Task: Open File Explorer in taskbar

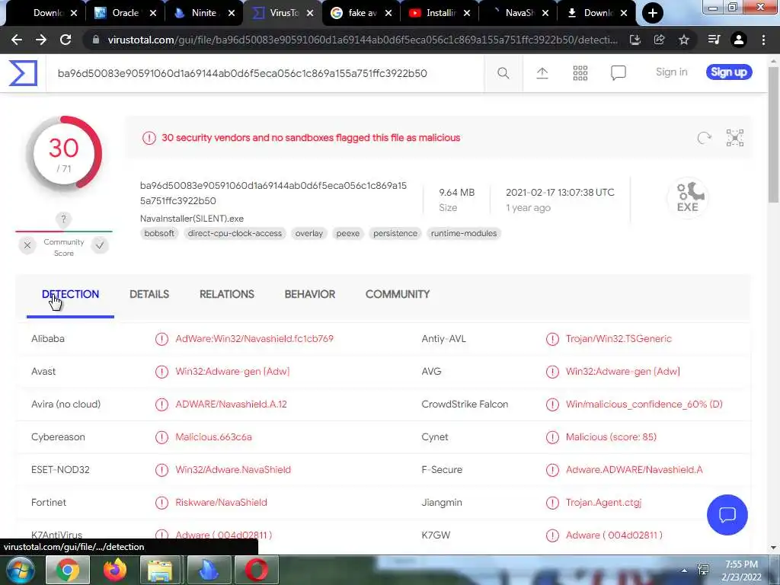Action: pos(160,570)
